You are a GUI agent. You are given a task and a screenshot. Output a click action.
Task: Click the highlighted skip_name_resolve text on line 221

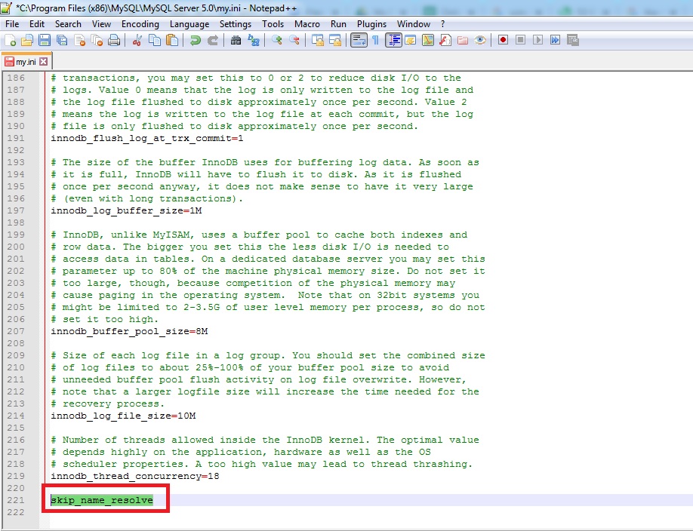point(101,500)
